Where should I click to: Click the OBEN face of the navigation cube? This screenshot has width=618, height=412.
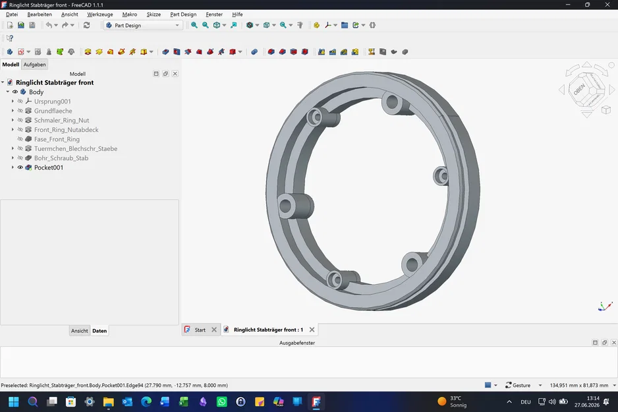(x=579, y=89)
